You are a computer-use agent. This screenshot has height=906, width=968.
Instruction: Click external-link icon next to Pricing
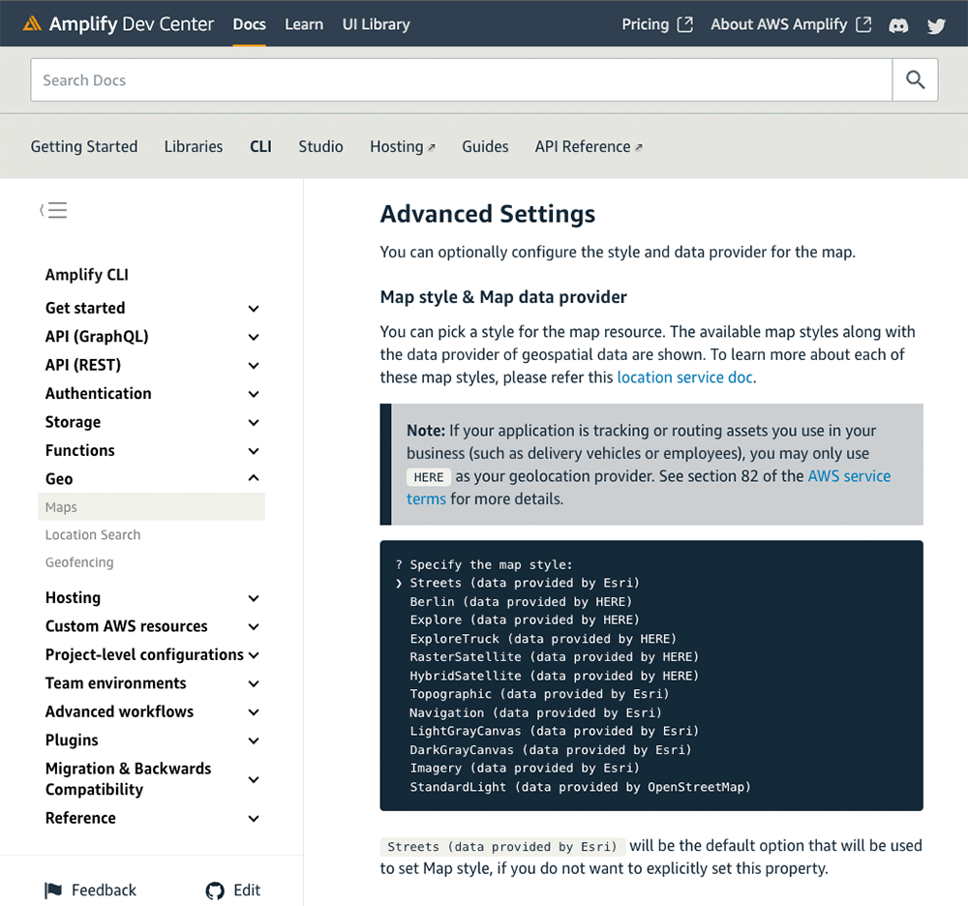(685, 24)
